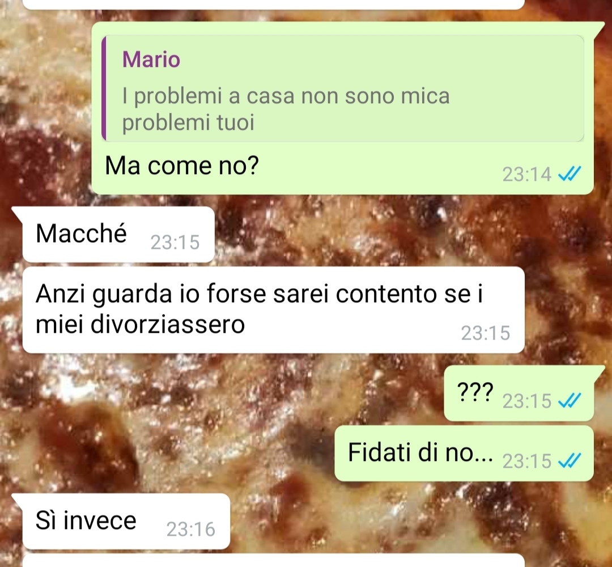Image resolution: width=612 pixels, height=567 pixels.
Task: Tap timestamp 23:15 on the divorziassero message
Action: pos(486,333)
